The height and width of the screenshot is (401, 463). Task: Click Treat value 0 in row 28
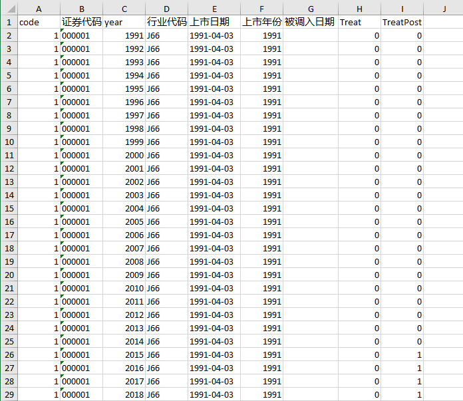point(359,381)
